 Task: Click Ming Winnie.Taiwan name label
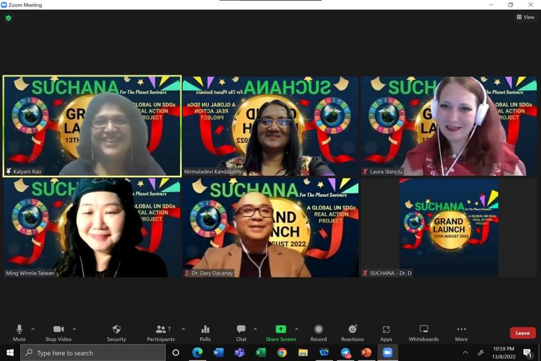click(x=30, y=273)
